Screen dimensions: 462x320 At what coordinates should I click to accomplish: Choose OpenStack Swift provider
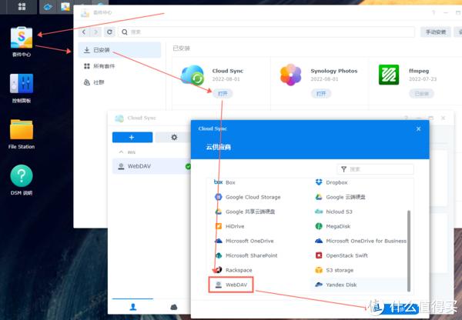pos(341,255)
